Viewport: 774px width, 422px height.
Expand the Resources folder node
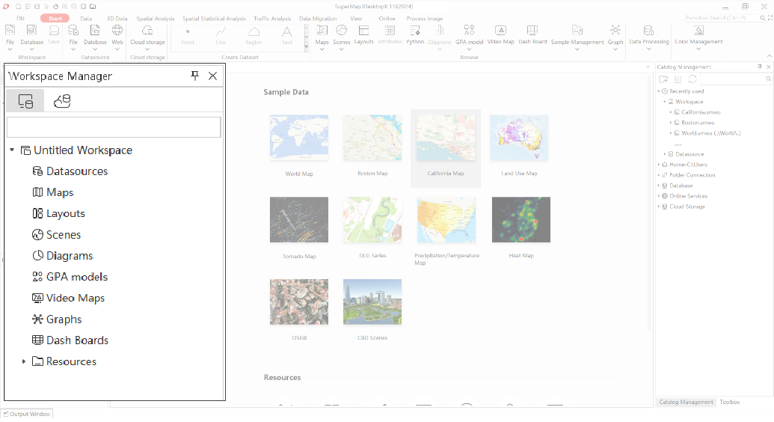tap(24, 361)
